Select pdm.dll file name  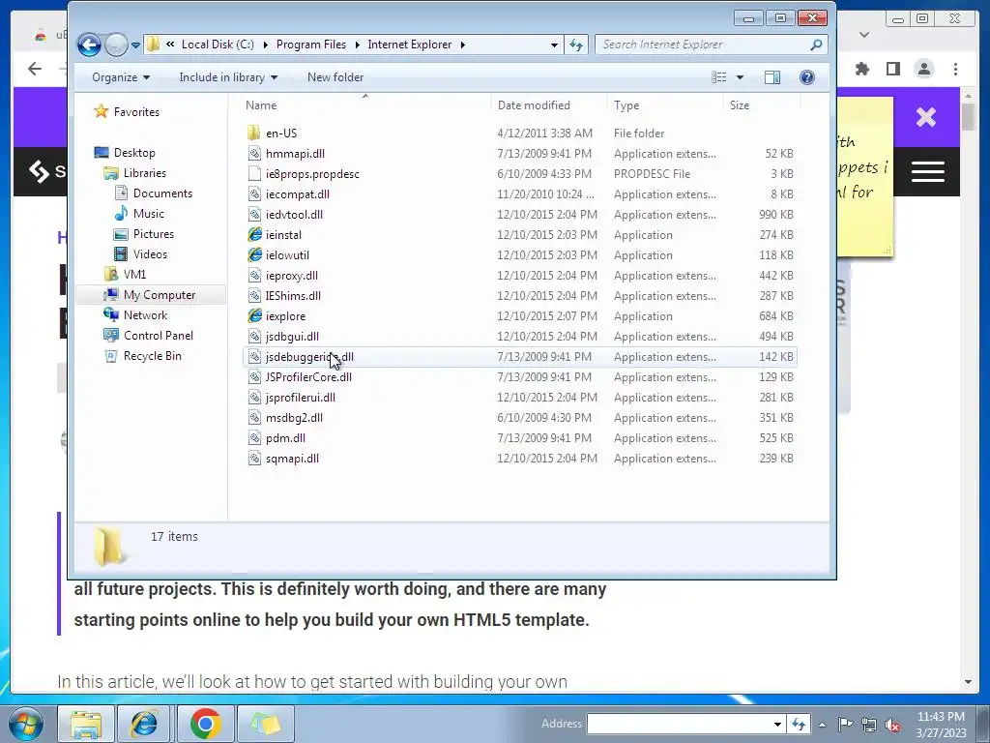coord(285,438)
